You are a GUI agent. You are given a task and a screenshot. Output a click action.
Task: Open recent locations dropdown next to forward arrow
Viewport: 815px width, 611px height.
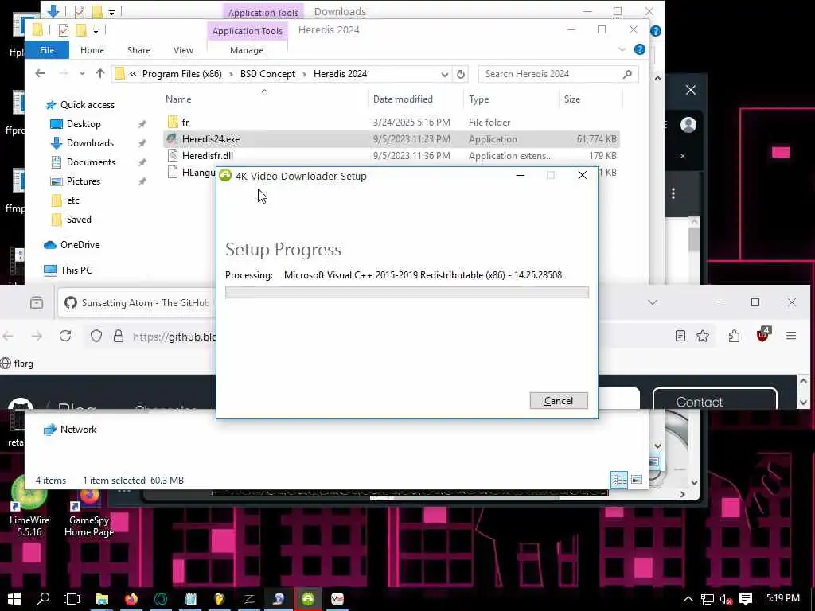(x=82, y=74)
